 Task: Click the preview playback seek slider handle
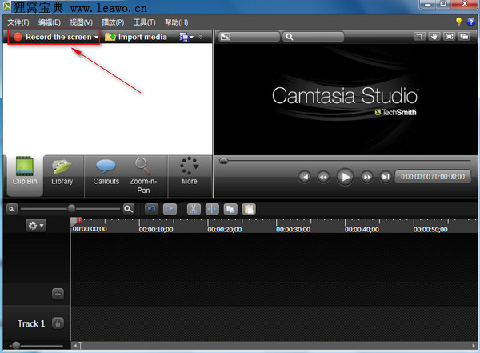223,161
